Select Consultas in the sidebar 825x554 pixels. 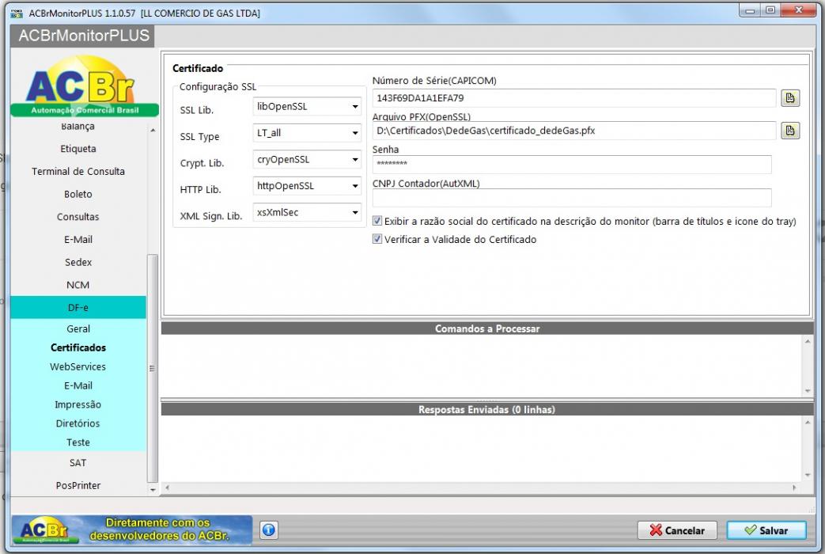[x=78, y=217]
